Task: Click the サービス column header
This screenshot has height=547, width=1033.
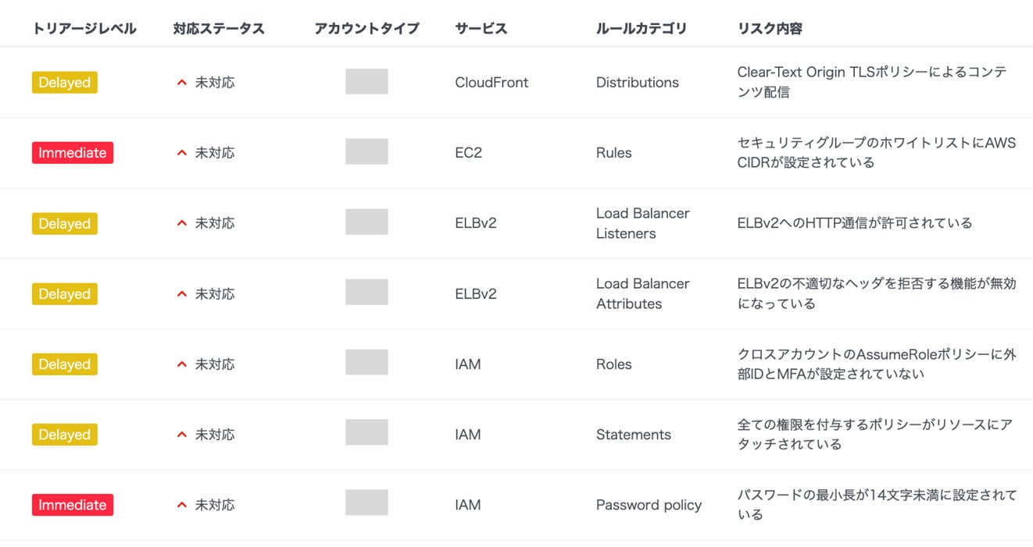Action: [x=481, y=29]
